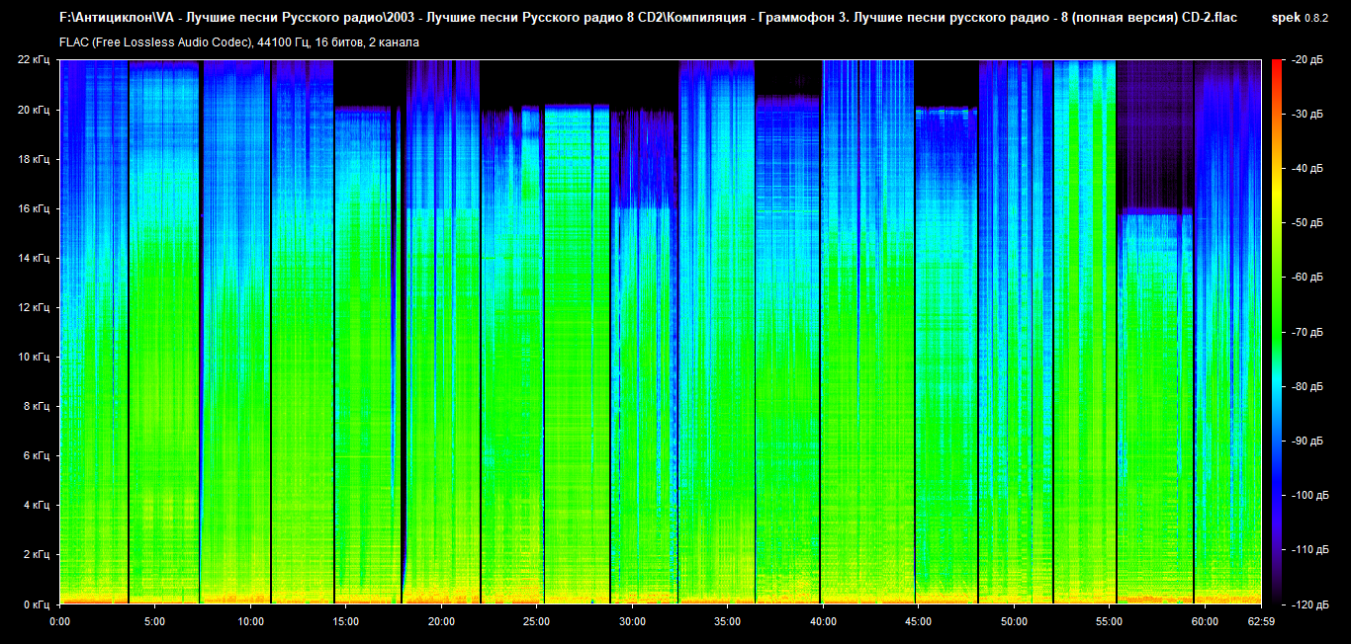Click the FLAC file path title text
1351x644 pixels.
tap(648, 18)
